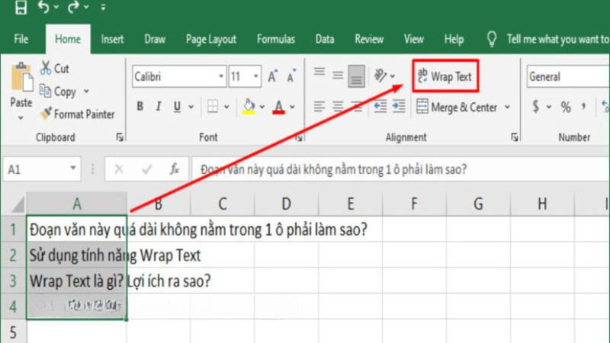Click the Increase Indent icon
610x343 pixels.
click(399, 106)
